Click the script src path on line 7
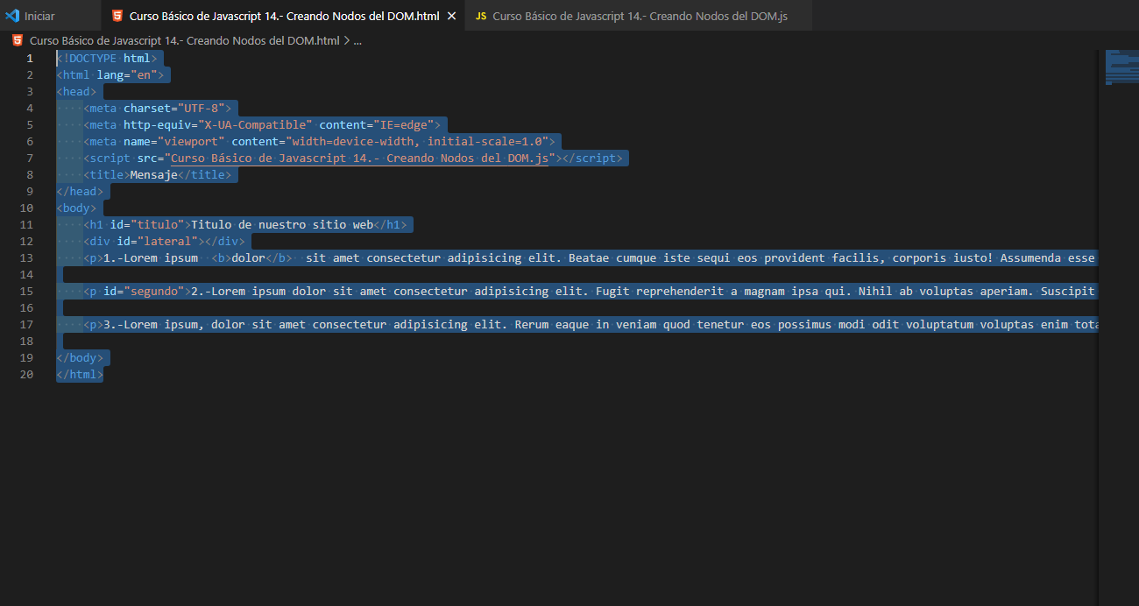The image size is (1139, 606). pos(359,158)
